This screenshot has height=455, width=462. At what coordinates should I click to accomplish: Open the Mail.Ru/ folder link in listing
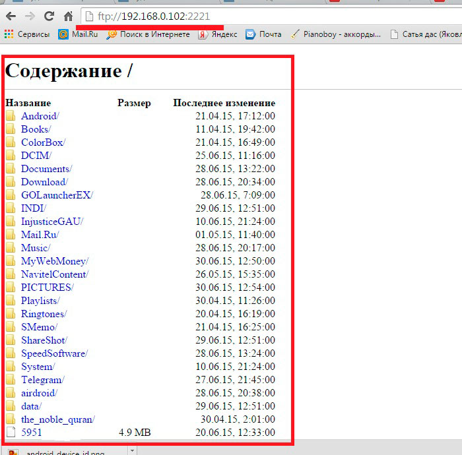click(40, 235)
